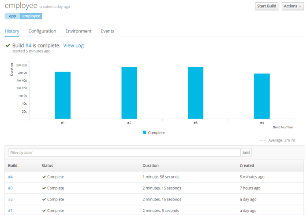
Task: Click the bar for build #1 in chart
Action: 63,95
